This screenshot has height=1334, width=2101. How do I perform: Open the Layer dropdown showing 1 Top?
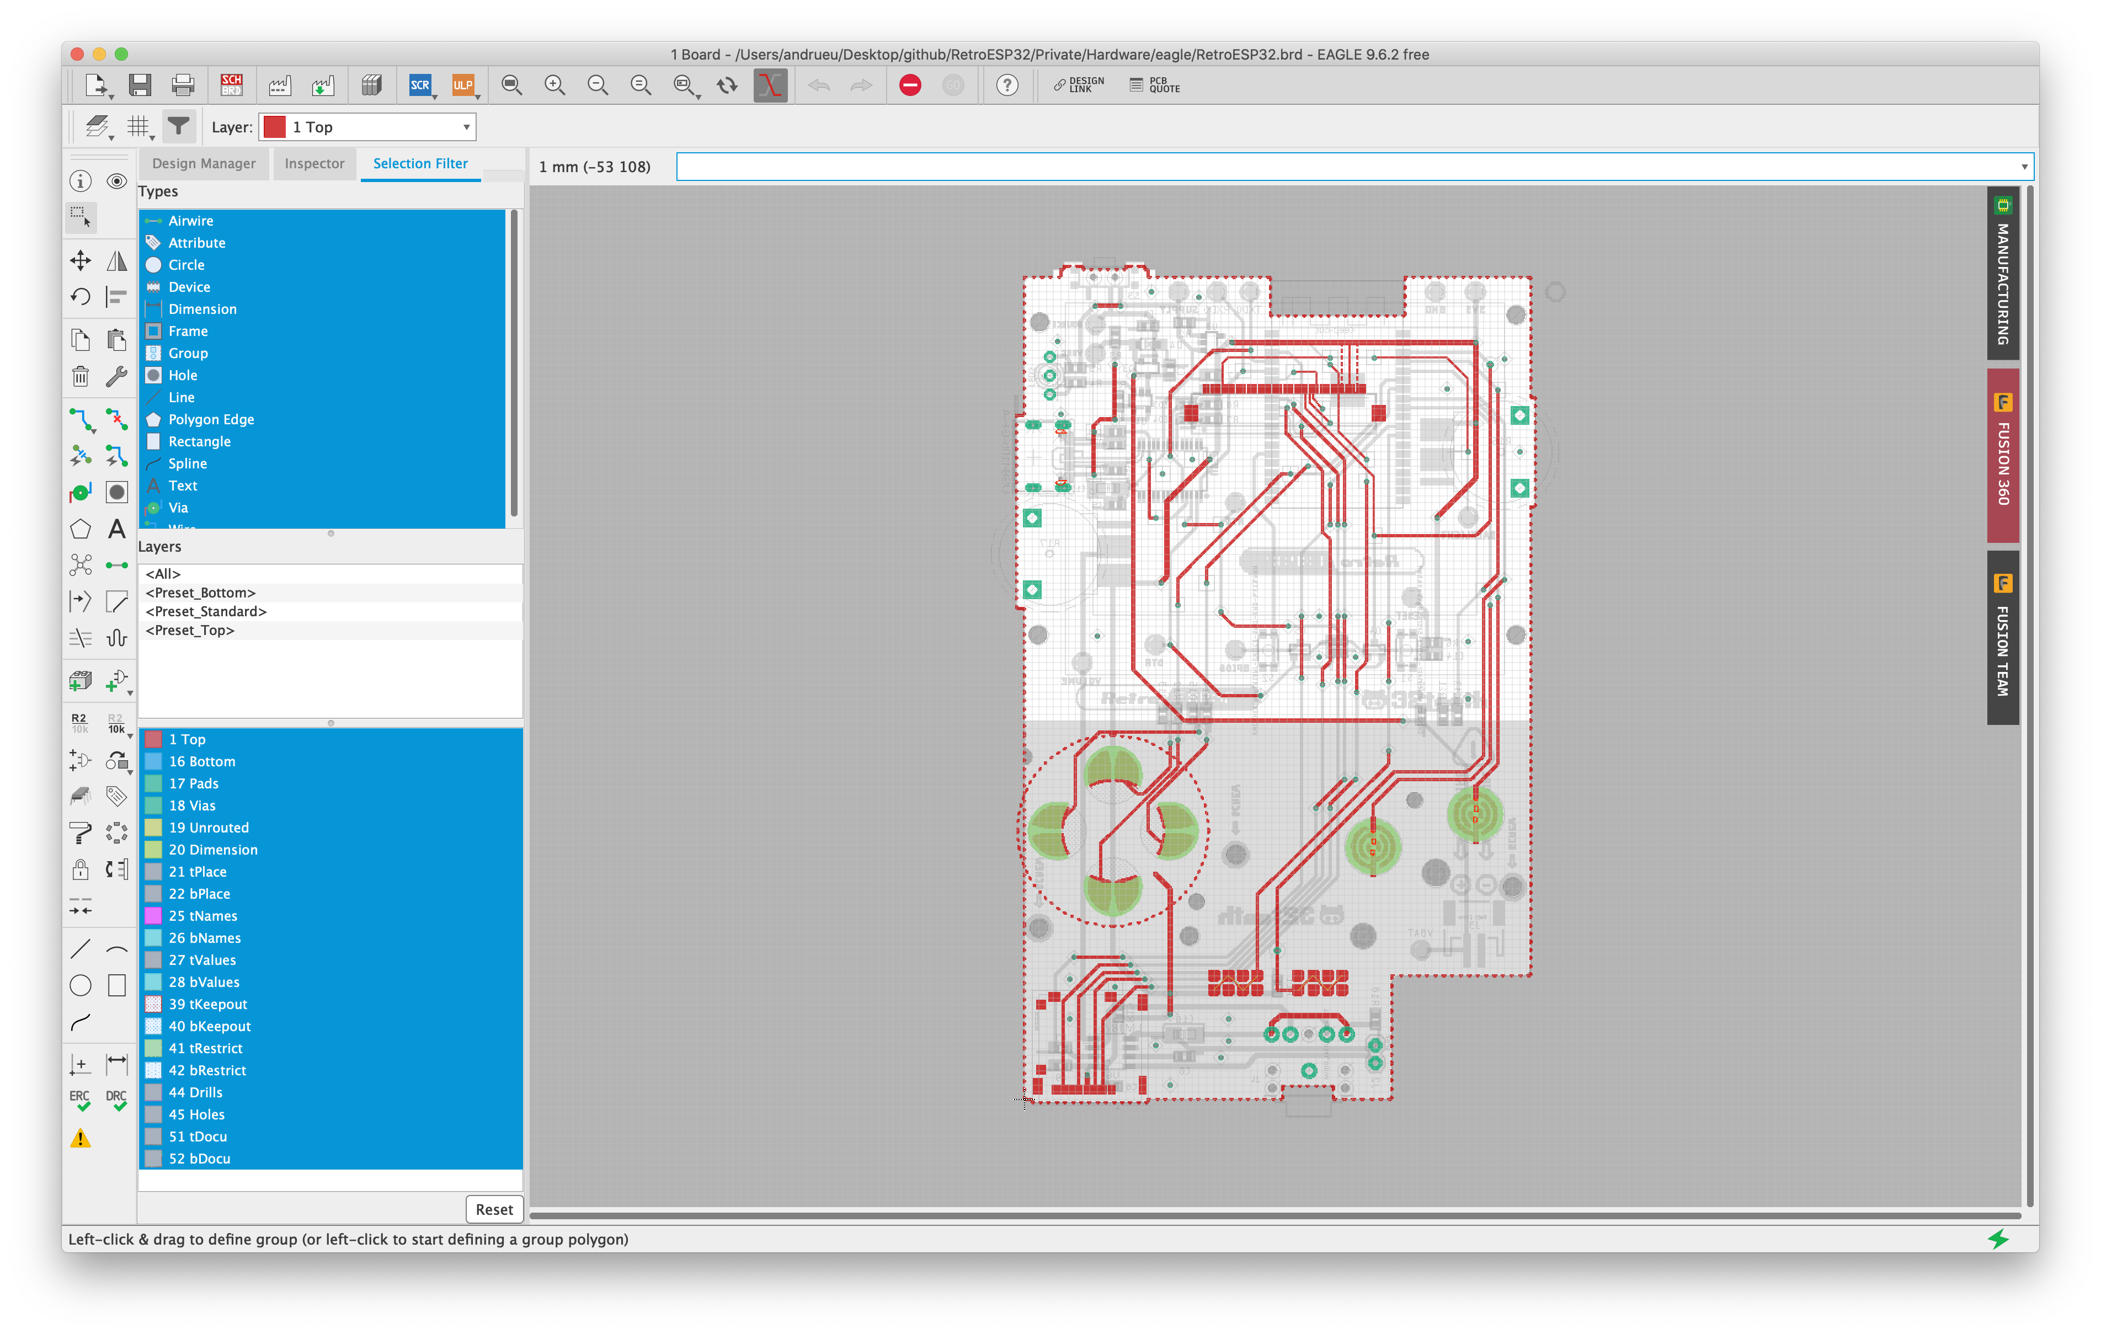coord(367,127)
